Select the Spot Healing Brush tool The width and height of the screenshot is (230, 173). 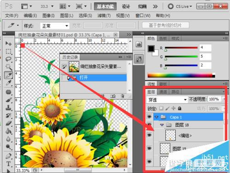8,92
